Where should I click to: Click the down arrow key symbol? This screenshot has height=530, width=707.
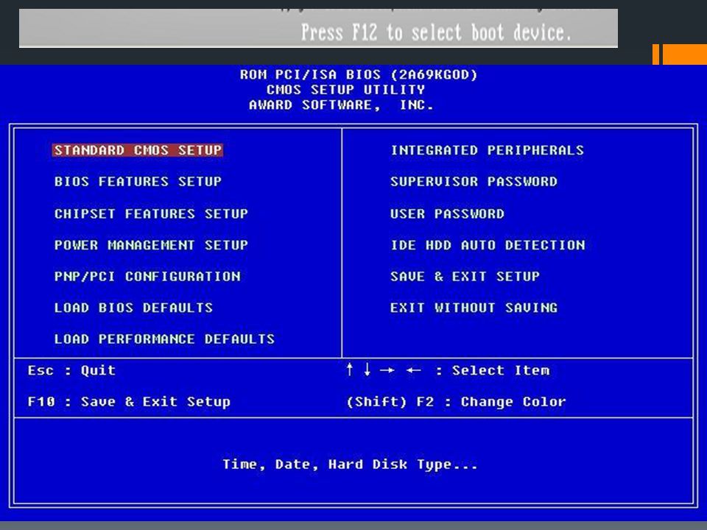tap(367, 370)
